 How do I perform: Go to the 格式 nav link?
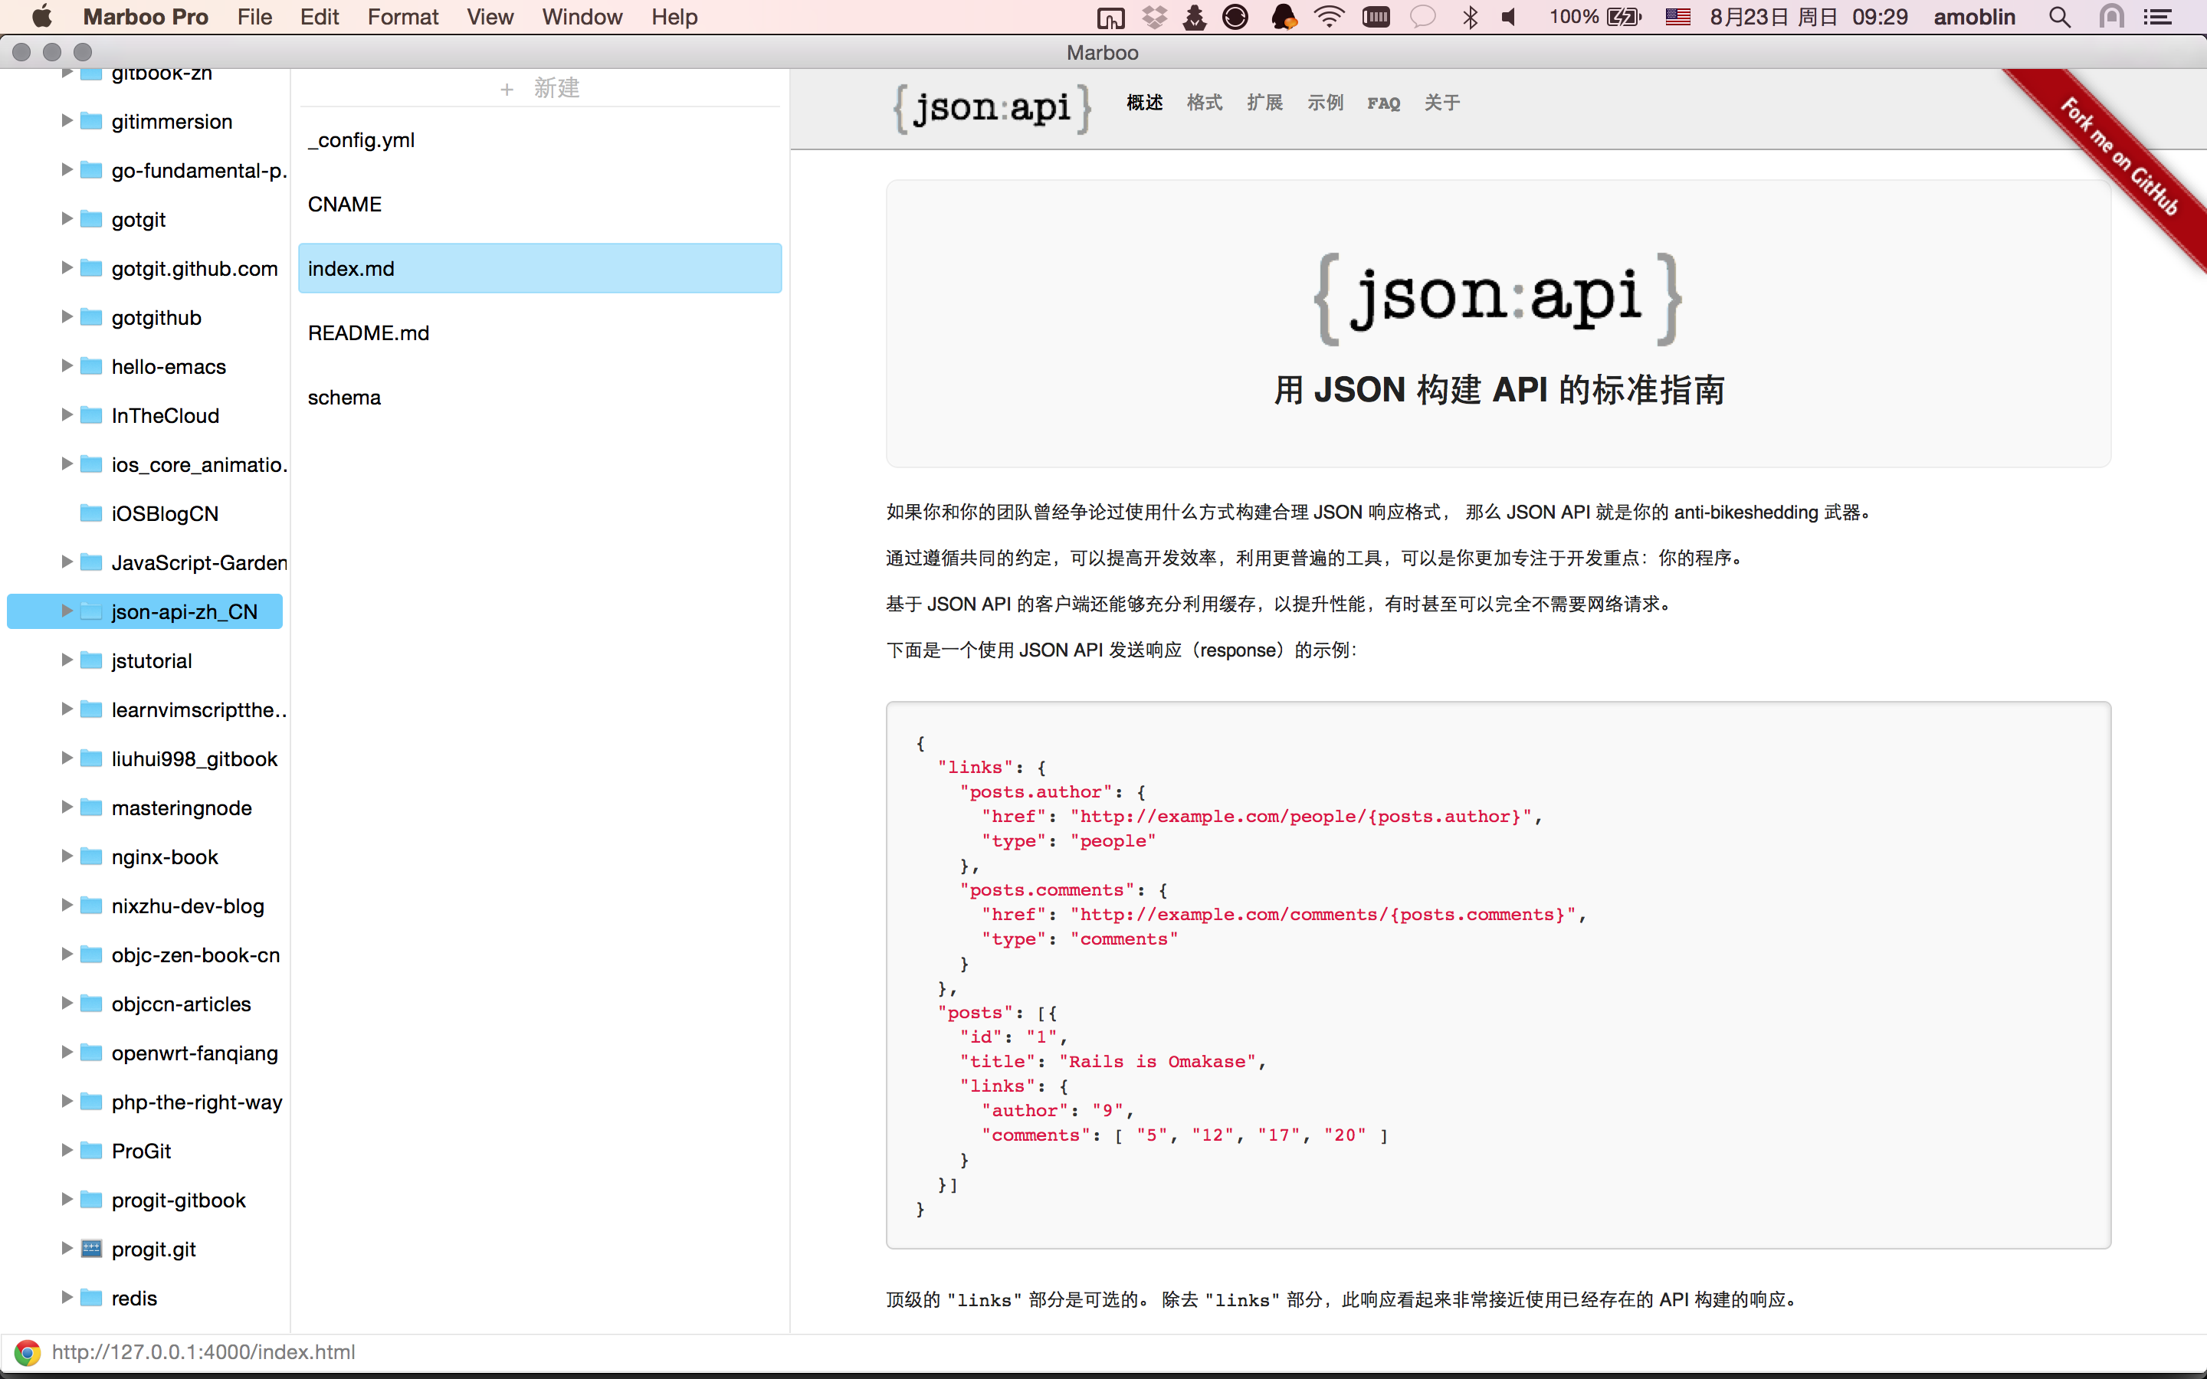coord(1204,103)
